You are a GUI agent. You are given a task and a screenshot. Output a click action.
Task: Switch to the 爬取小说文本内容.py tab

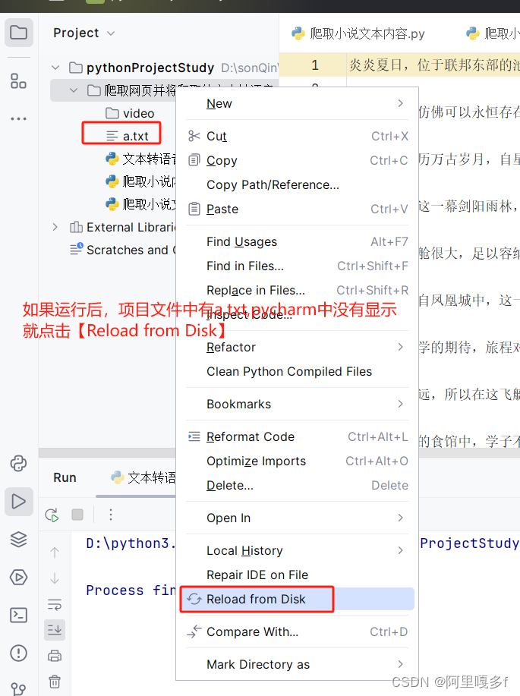(358, 33)
